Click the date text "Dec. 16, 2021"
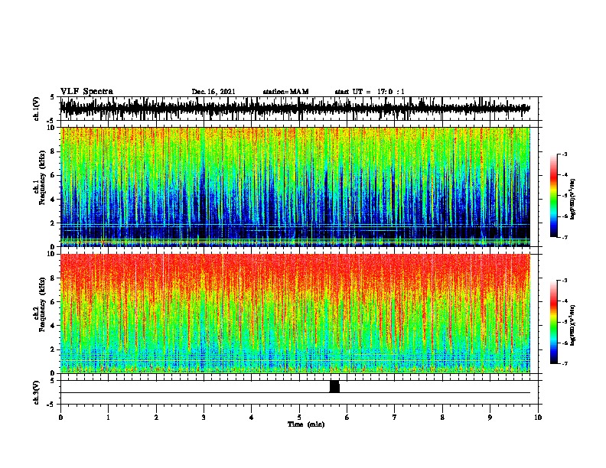This screenshot has width=606, height=468. pos(213,92)
